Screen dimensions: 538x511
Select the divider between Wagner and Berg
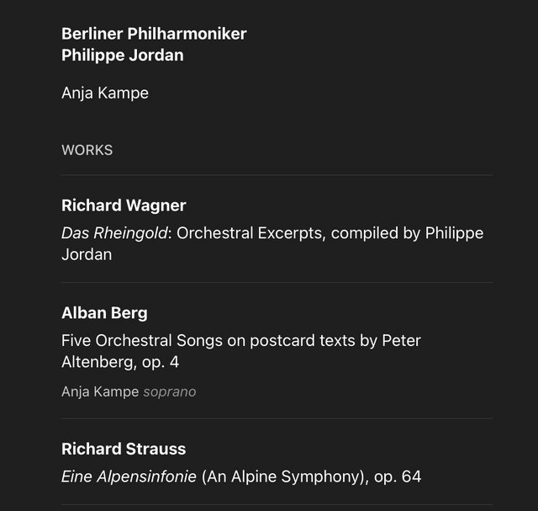click(x=277, y=283)
